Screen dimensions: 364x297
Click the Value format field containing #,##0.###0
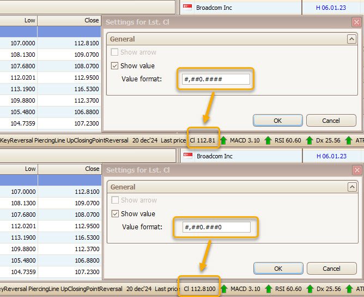click(216, 227)
